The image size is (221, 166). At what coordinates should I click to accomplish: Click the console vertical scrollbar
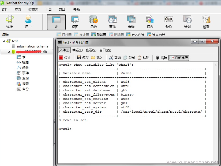pos(216,112)
